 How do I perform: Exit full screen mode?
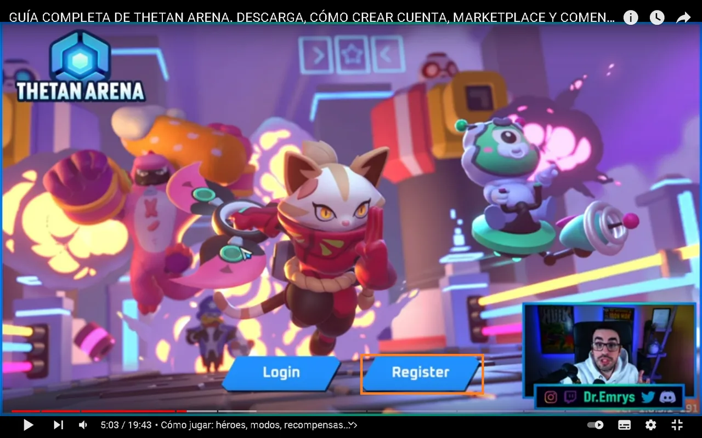pos(677,425)
